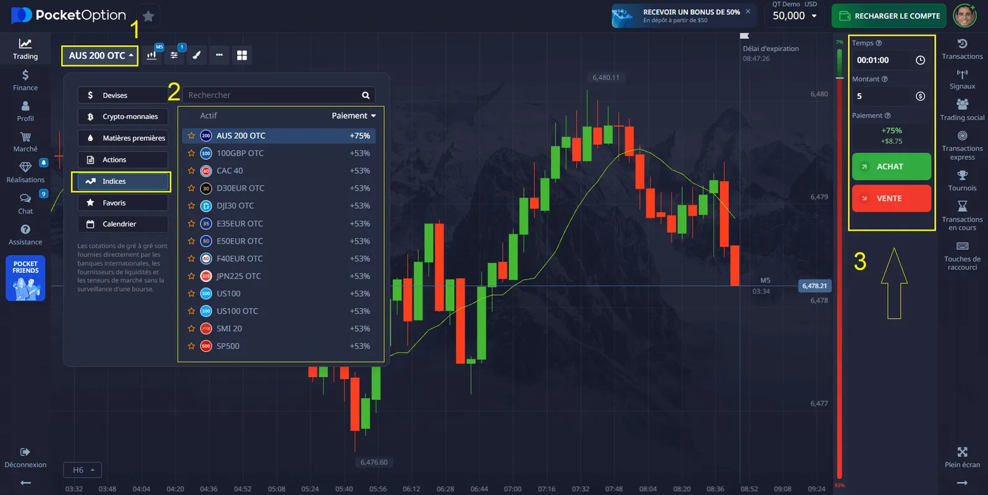This screenshot has height=495, width=988.
Task: Select the Crypto-monnaies category
Action: pos(123,117)
